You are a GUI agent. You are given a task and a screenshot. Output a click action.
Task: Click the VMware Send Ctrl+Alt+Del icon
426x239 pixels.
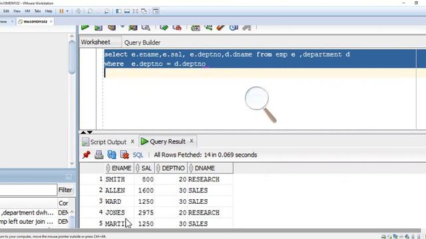(78, 11)
